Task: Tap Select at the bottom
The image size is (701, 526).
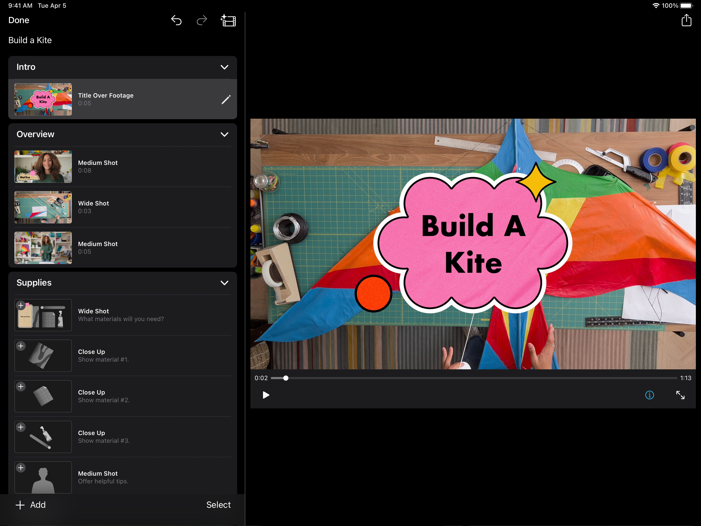Action: (218, 505)
